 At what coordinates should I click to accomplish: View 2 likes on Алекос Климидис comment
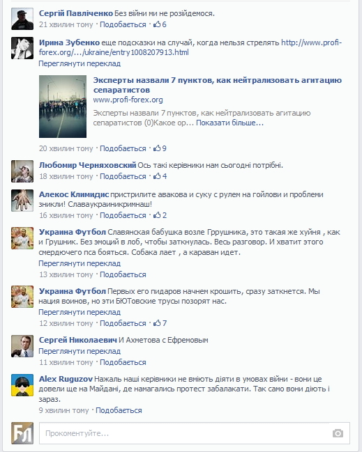[x=160, y=215]
